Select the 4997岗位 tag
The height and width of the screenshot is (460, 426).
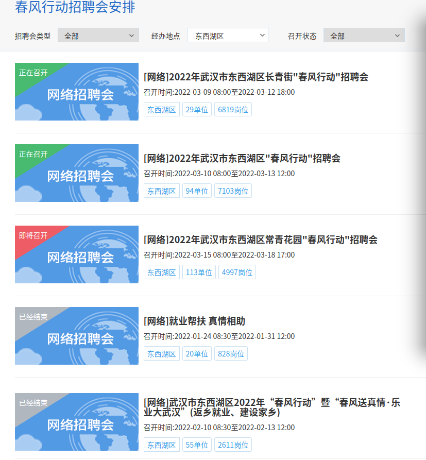[237, 272]
